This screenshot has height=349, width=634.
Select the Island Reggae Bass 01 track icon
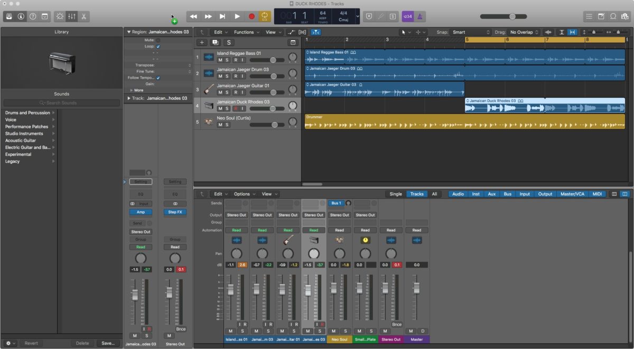pyautogui.click(x=209, y=57)
